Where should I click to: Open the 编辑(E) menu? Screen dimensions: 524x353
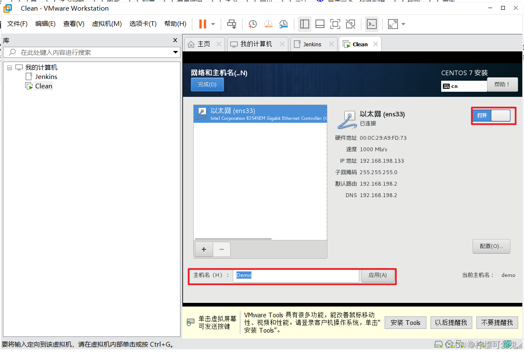click(x=45, y=24)
